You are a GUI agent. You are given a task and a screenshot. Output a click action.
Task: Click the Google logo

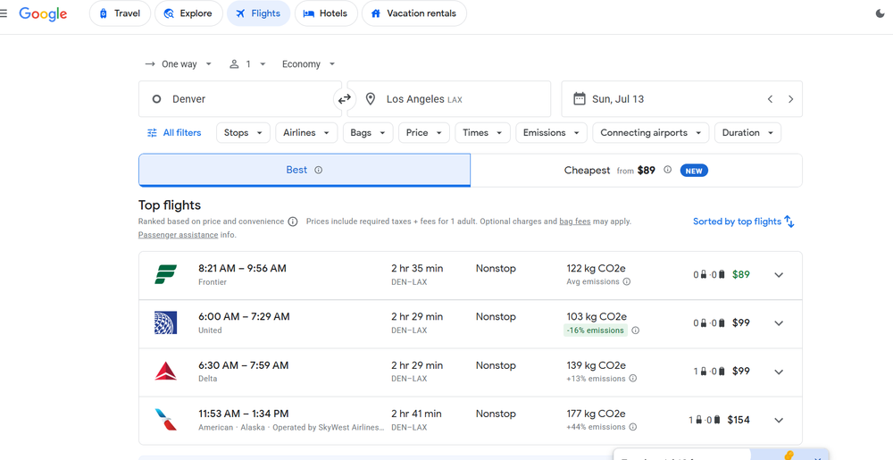tap(43, 14)
